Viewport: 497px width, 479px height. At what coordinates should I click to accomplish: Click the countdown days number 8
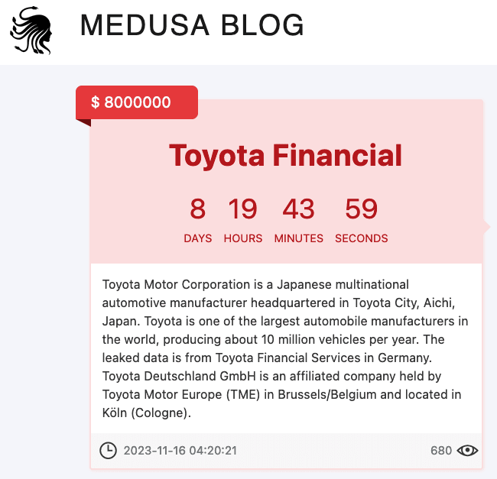click(x=198, y=209)
